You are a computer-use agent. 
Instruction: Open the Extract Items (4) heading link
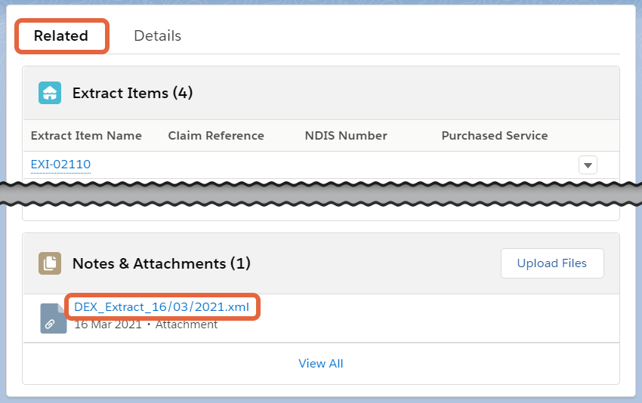pyautogui.click(x=132, y=93)
